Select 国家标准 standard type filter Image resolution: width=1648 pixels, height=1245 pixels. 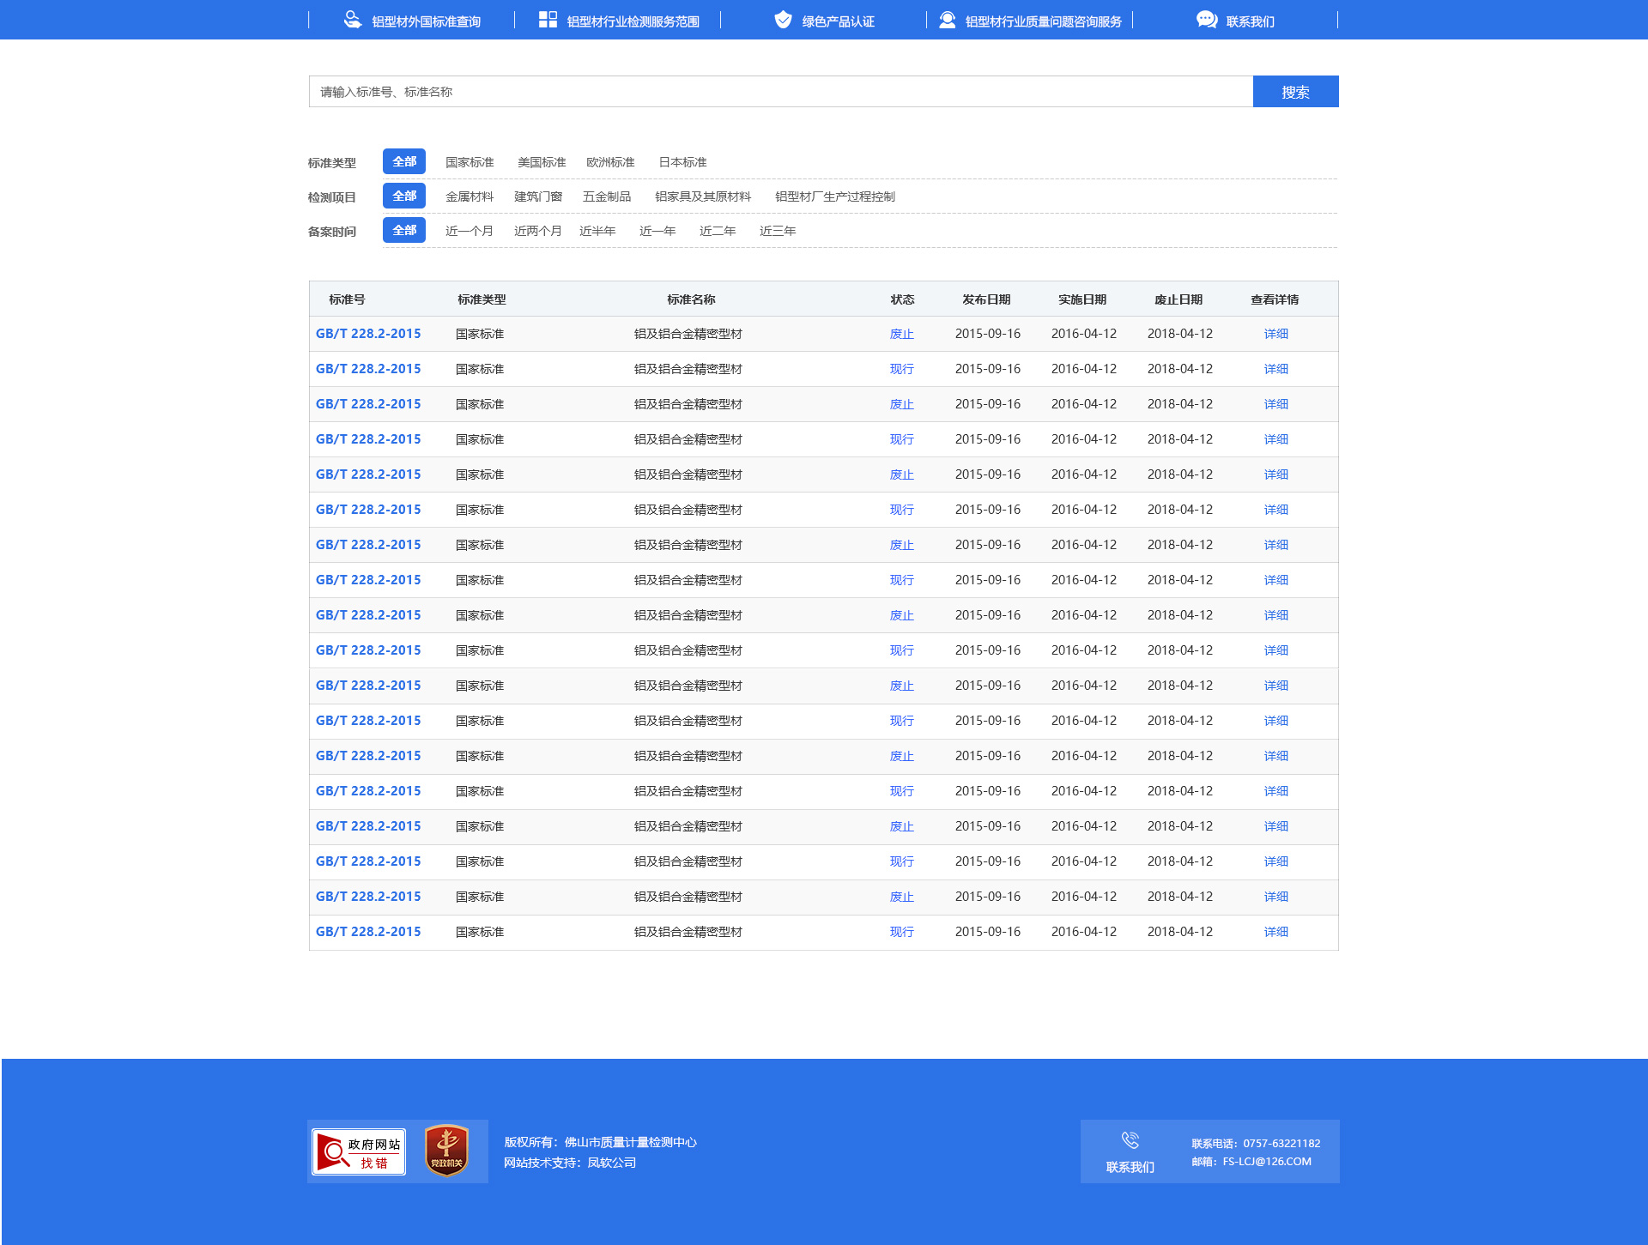coord(470,162)
